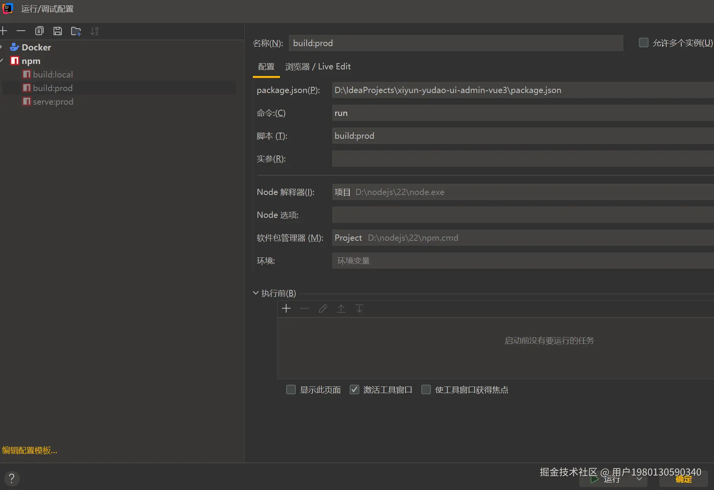Image resolution: width=714 pixels, height=490 pixels.
Task: Add a new run configuration
Action: pyautogui.click(x=4, y=31)
